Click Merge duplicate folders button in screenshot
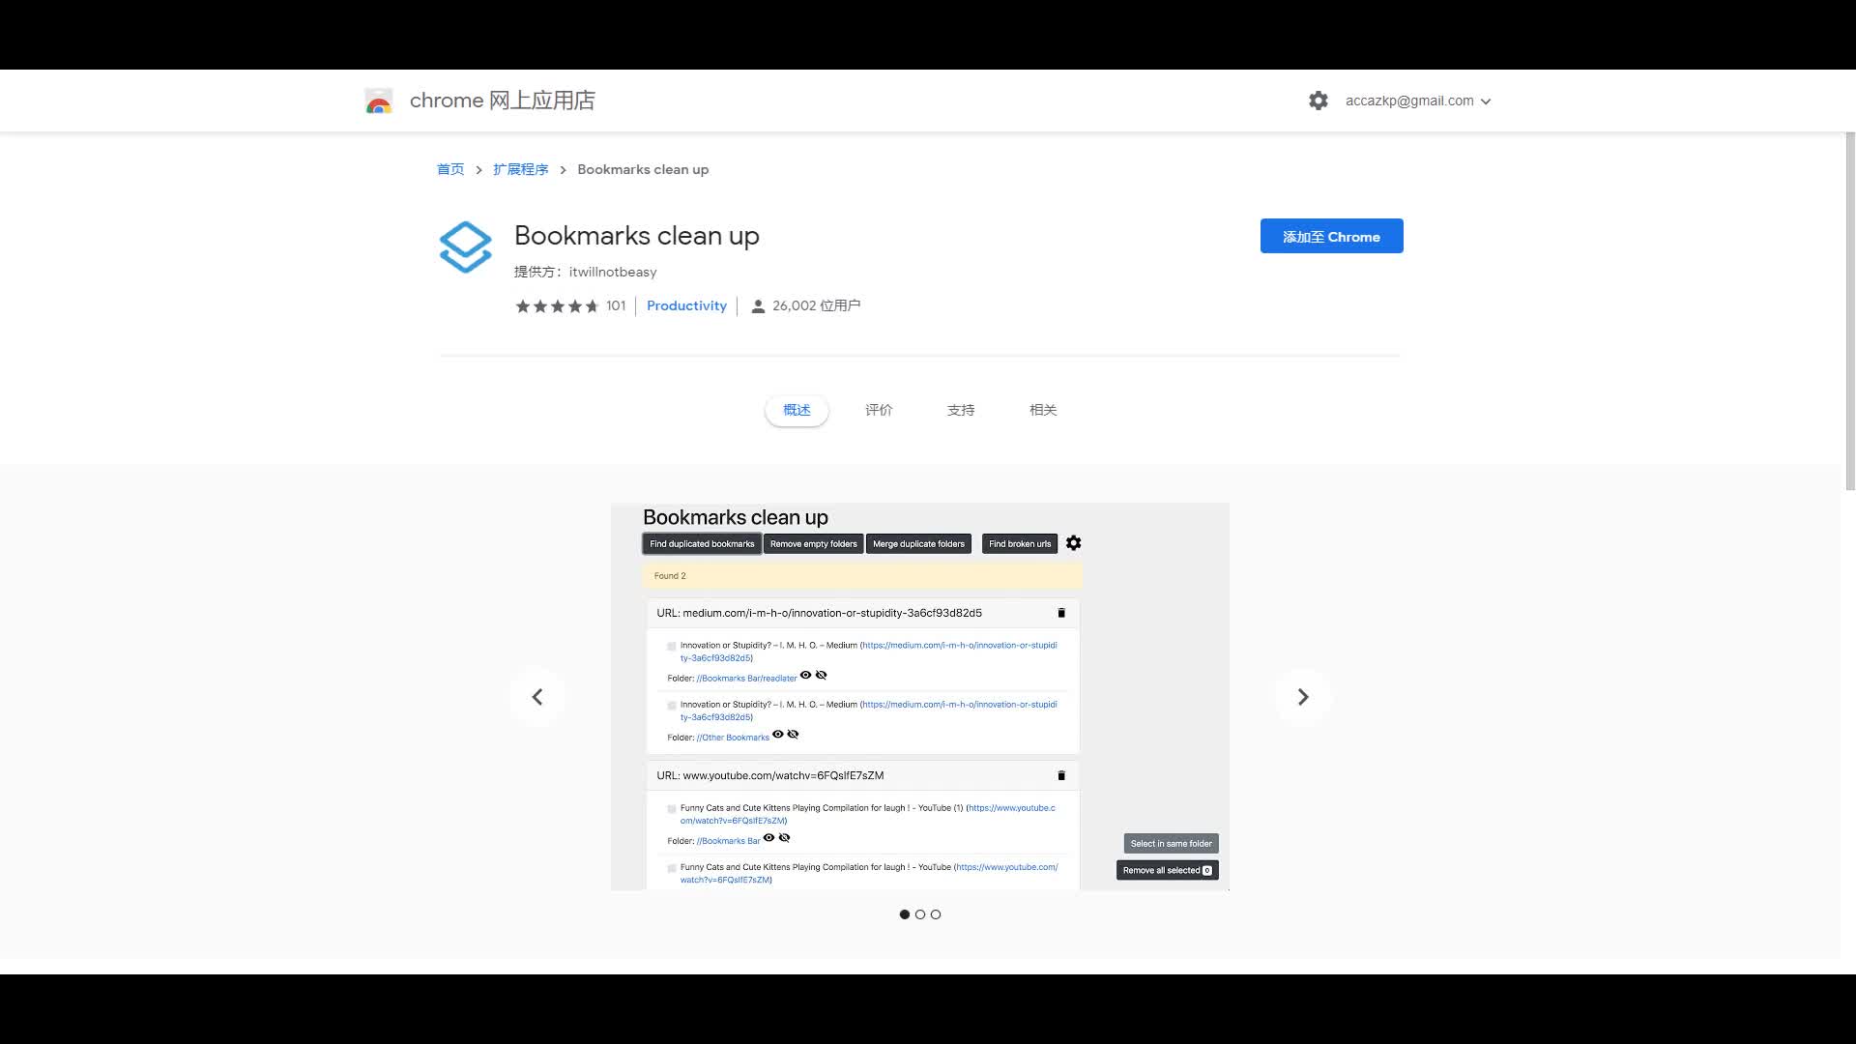Viewport: 1856px width, 1044px height. [918, 544]
